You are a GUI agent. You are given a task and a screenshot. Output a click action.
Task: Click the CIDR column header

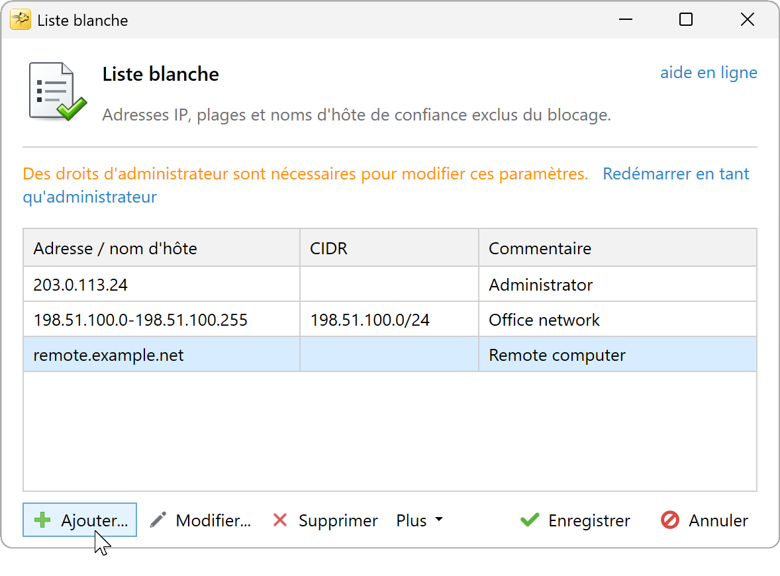pos(389,248)
